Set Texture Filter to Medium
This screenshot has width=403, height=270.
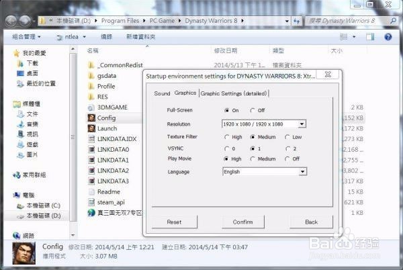click(253, 137)
